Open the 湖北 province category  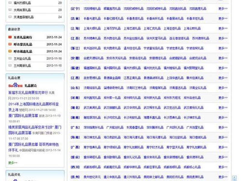75,108
